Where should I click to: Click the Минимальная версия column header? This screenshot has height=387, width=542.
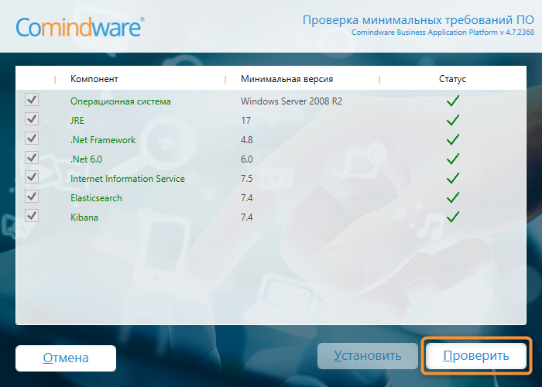pyautogui.click(x=287, y=79)
